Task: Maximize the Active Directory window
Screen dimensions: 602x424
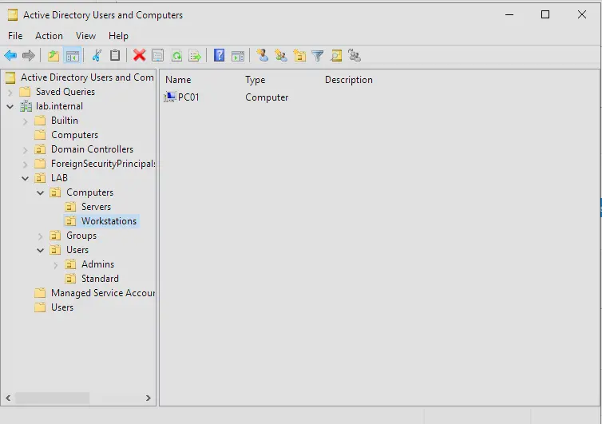Action: tap(545, 14)
